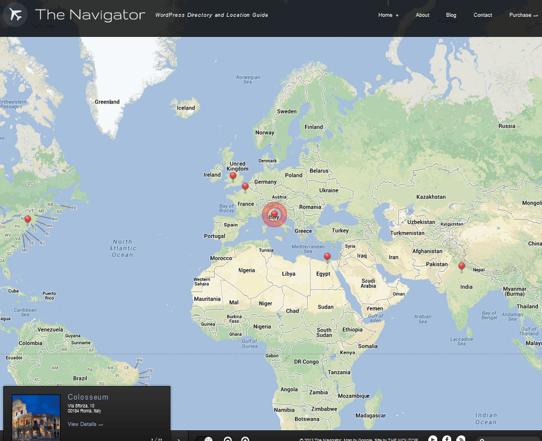This screenshot has height=441, width=542.
Task: Click the Russia label on the map
Action: (507, 126)
